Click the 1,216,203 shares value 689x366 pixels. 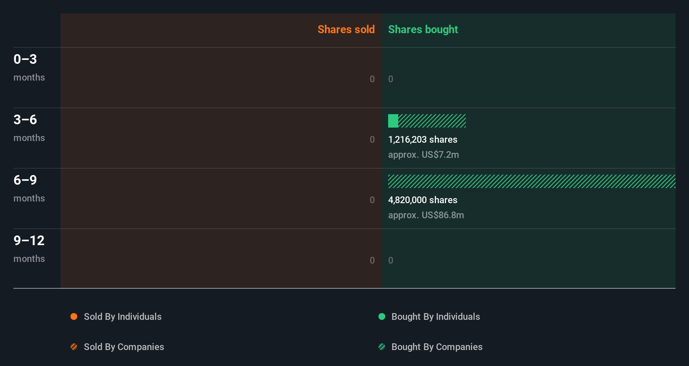click(423, 139)
